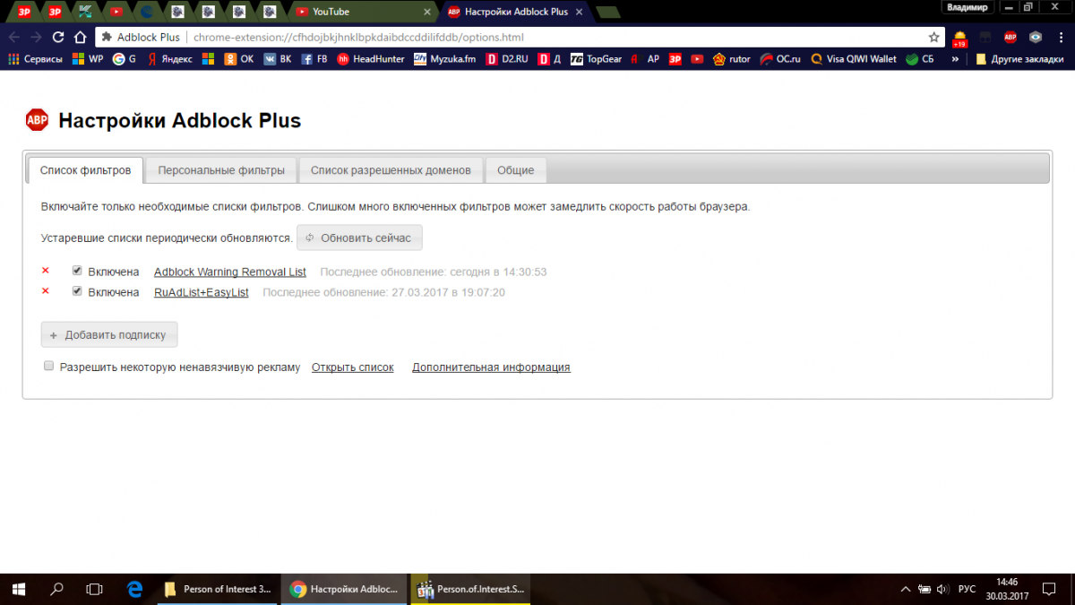Open the YouTube icon bookmark in bookmarks bar
This screenshot has height=605, width=1075.
(696, 59)
